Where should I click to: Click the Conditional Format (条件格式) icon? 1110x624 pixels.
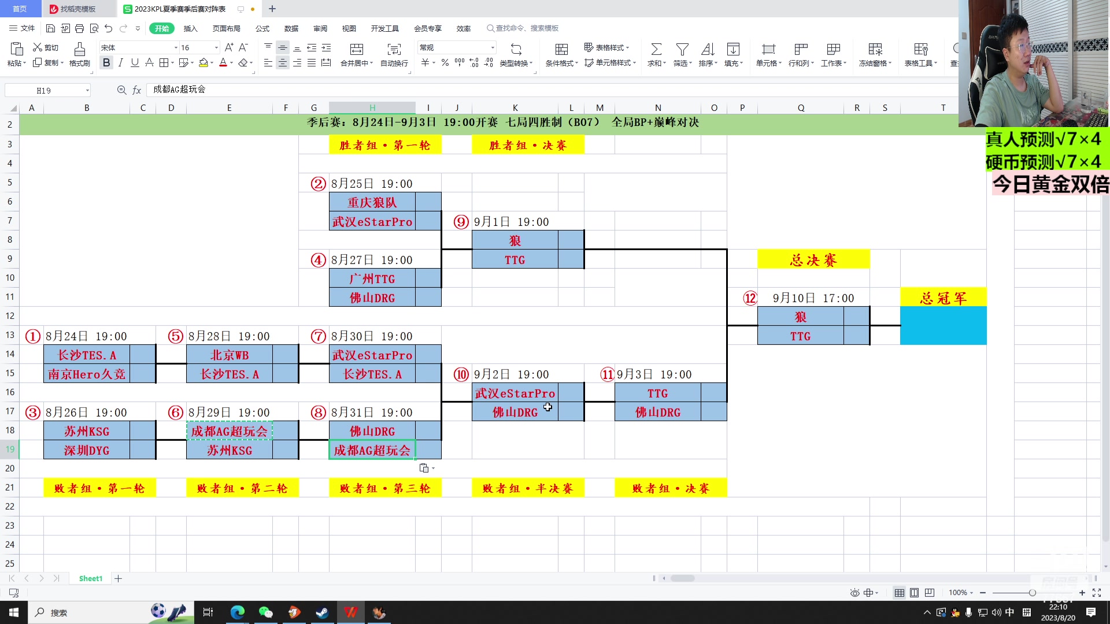tap(561, 49)
